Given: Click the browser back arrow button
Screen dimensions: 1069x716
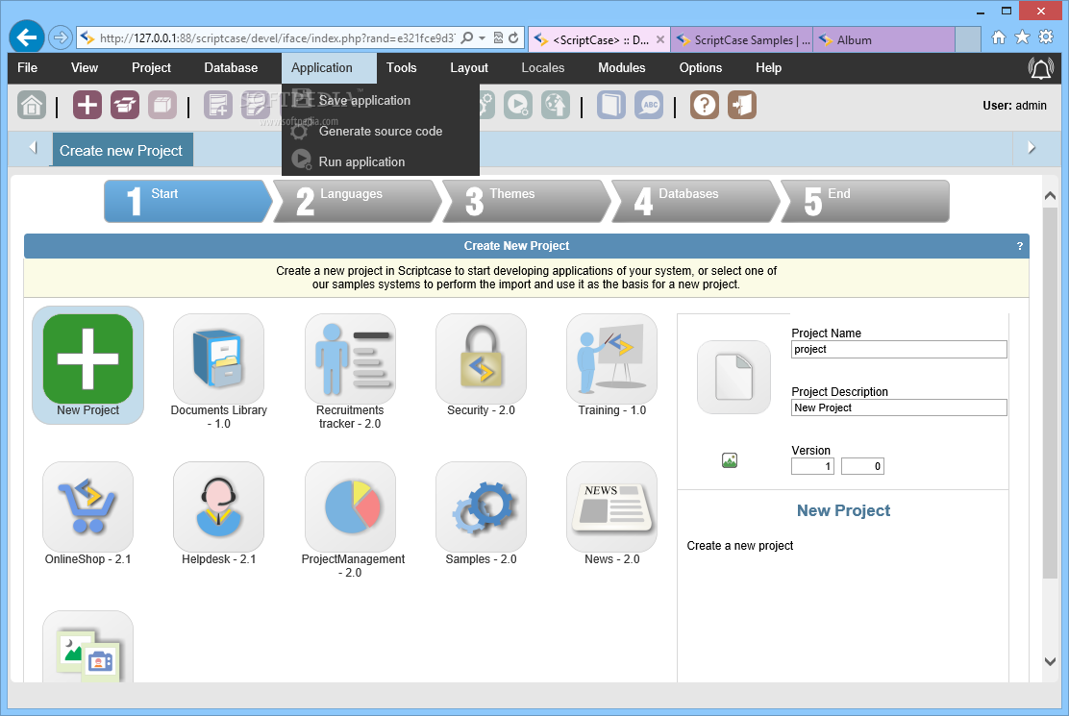Looking at the screenshot, I should tap(27, 37).
